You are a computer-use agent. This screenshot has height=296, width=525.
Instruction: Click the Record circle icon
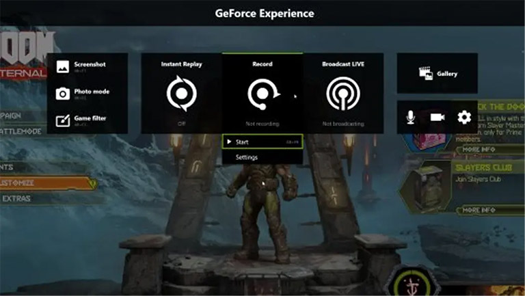263,94
